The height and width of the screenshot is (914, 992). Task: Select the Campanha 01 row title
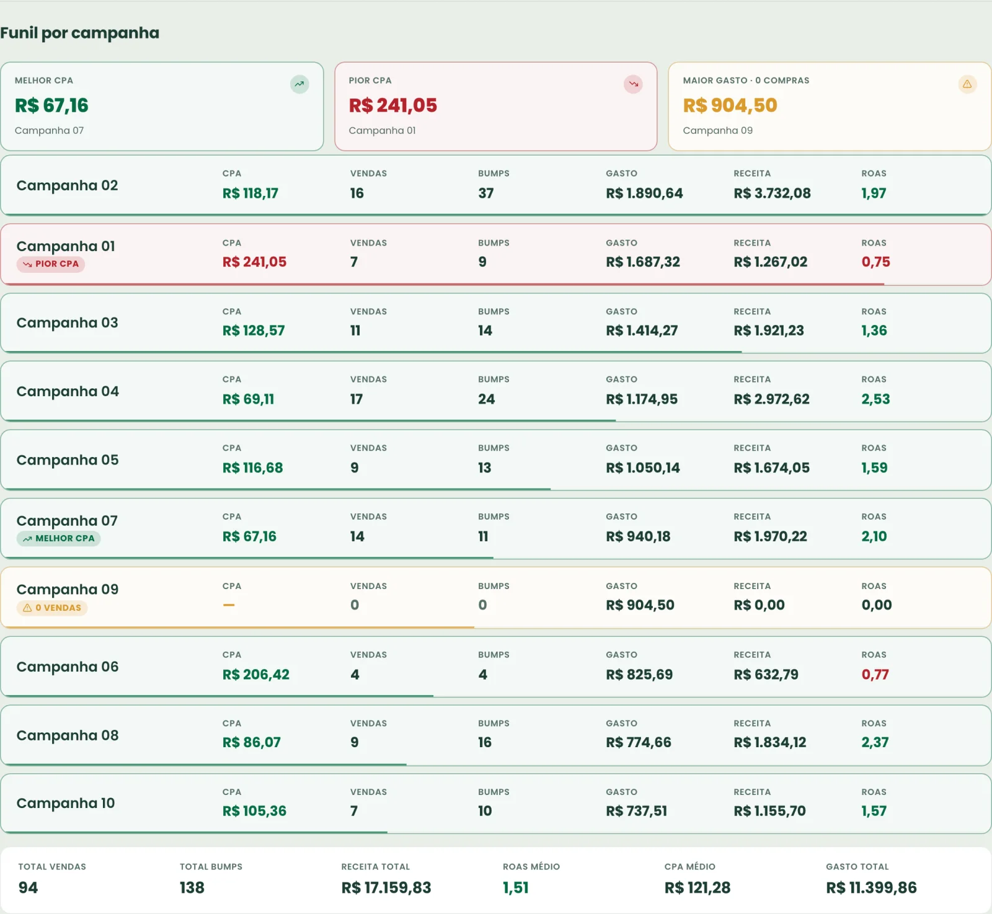[x=66, y=246]
